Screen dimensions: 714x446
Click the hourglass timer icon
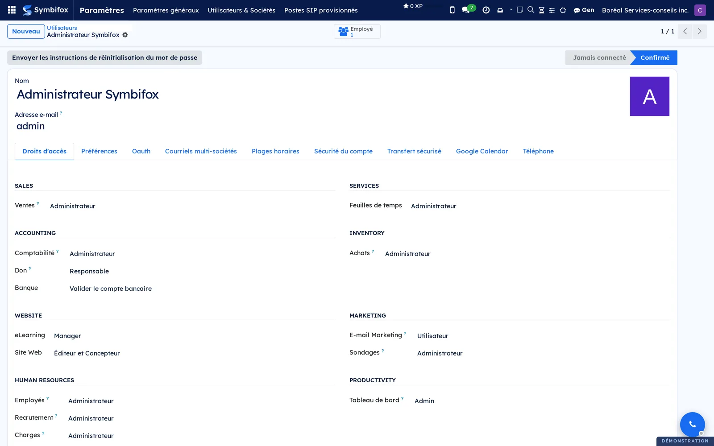click(x=541, y=10)
